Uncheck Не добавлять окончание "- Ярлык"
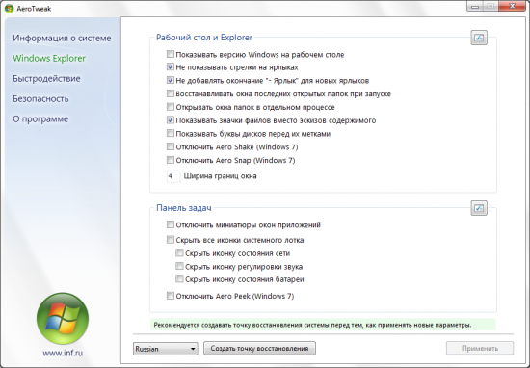 click(x=171, y=80)
